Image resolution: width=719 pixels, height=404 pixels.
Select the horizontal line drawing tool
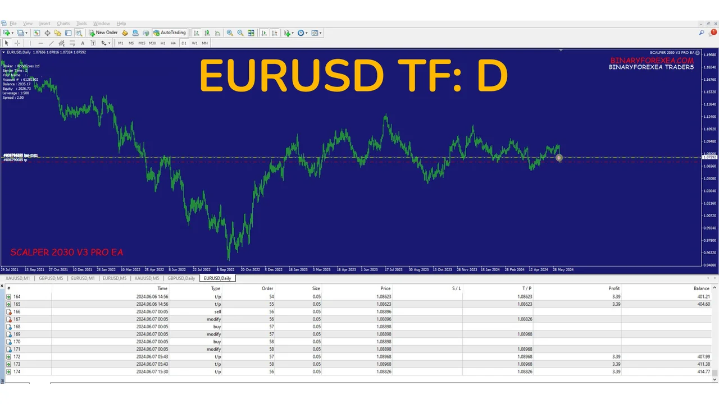40,43
